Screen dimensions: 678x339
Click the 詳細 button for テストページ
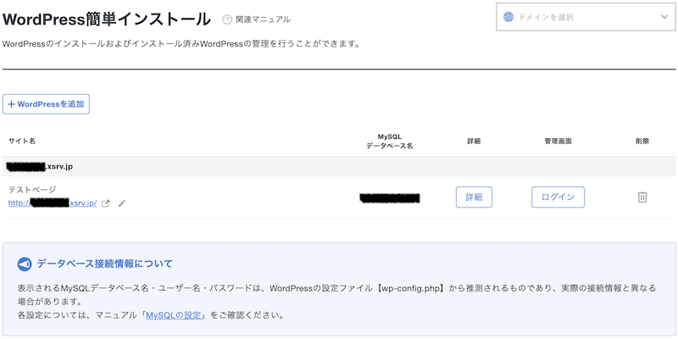474,197
